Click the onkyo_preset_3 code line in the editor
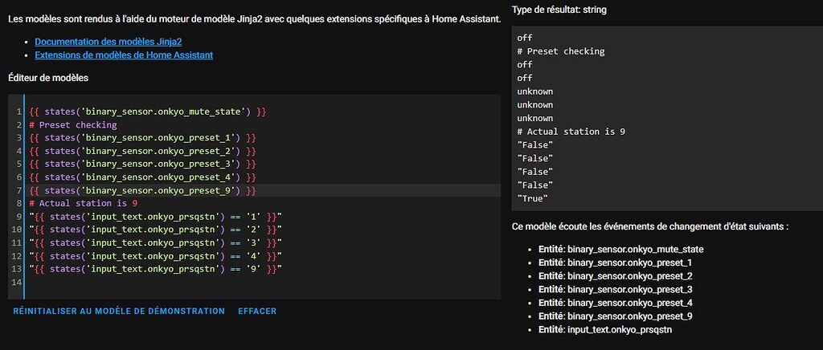 tap(142, 164)
